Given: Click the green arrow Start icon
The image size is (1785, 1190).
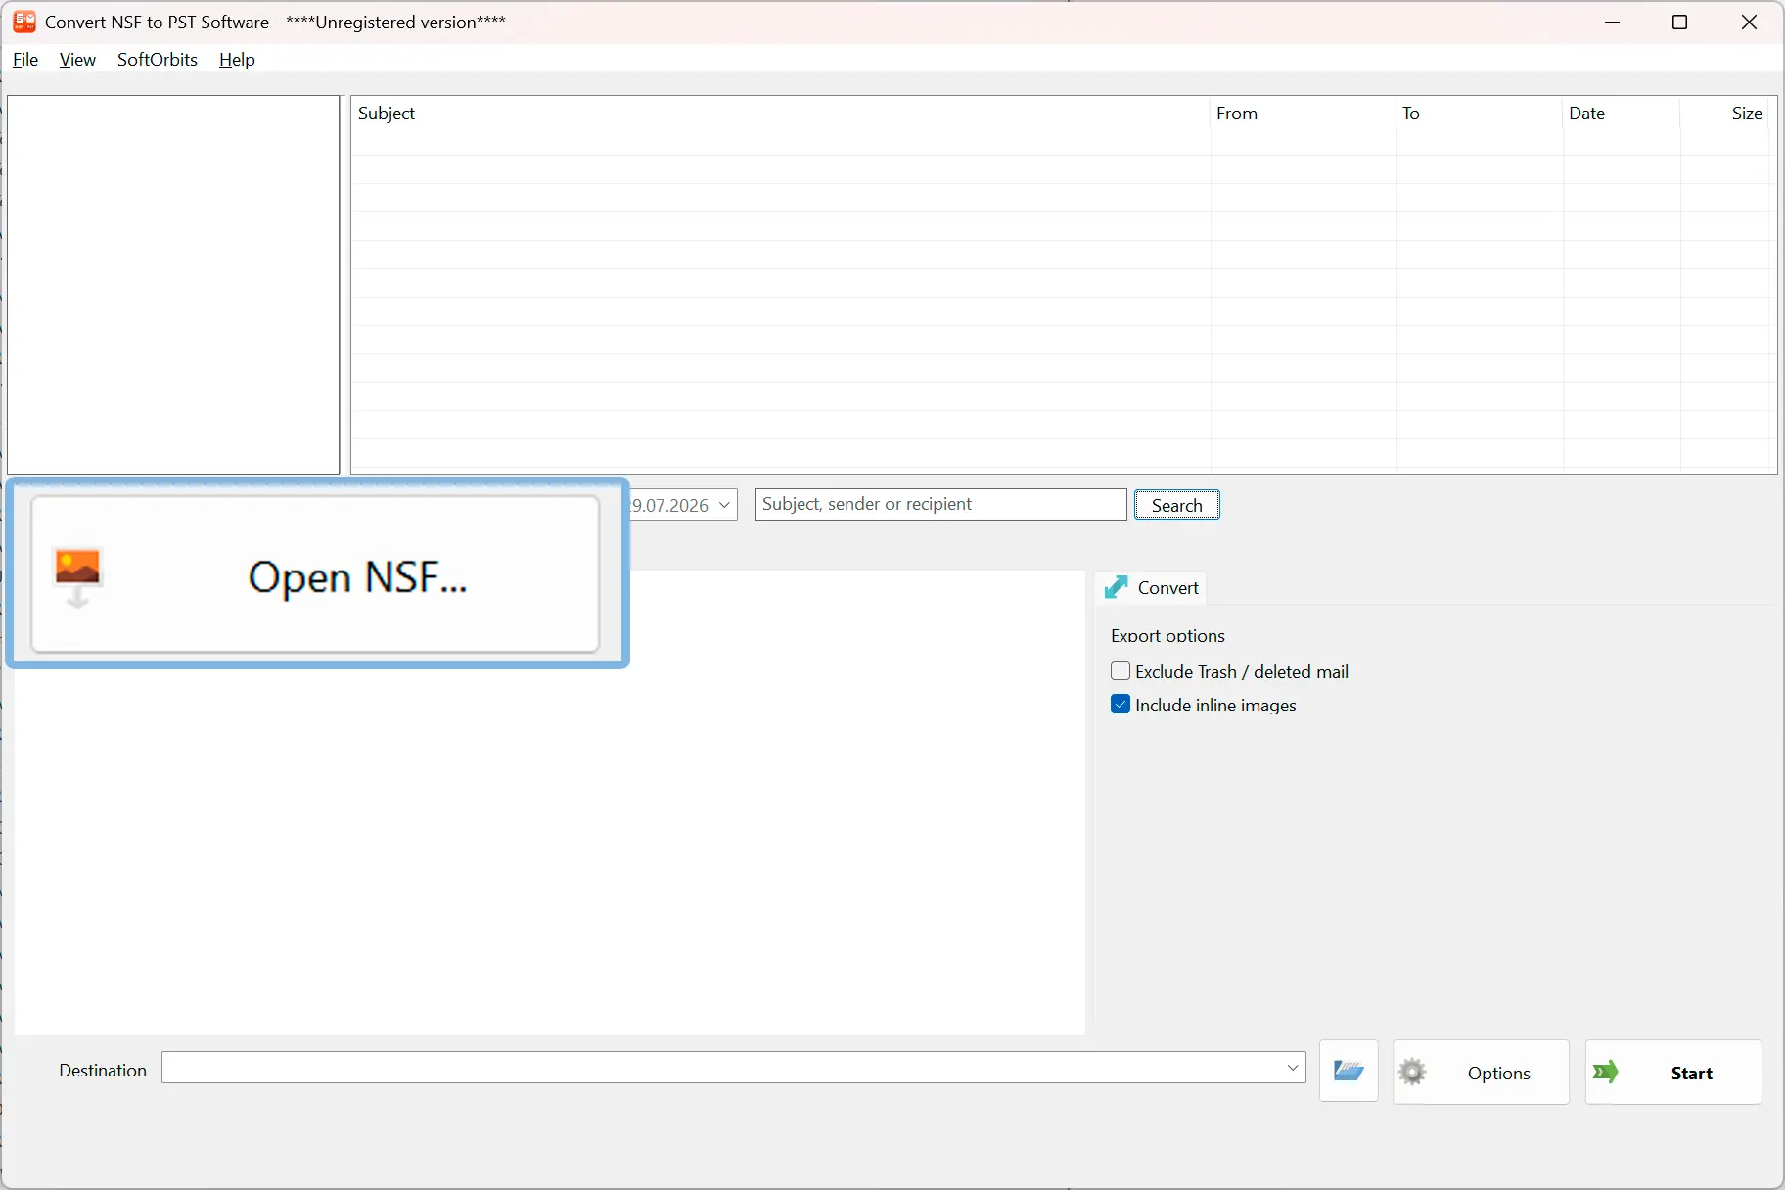Looking at the screenshot, I should [x=1605, y=1073].
